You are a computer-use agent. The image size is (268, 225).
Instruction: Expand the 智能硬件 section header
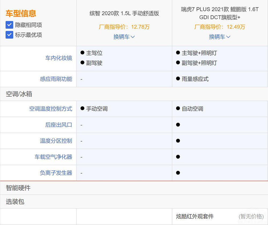pos(18,188)
